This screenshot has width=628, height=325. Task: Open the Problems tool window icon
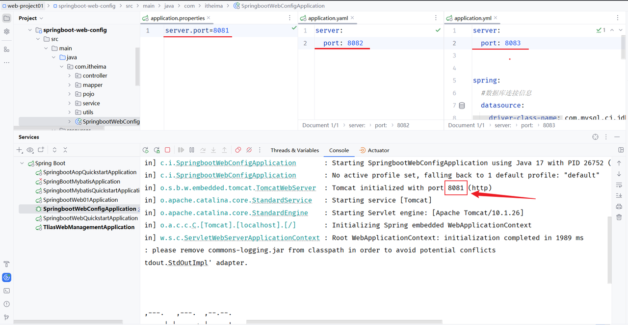pyautogui.click(x=6, y=304)
